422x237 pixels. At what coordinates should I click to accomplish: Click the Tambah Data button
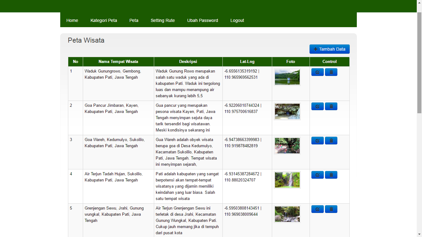(329, 49)
